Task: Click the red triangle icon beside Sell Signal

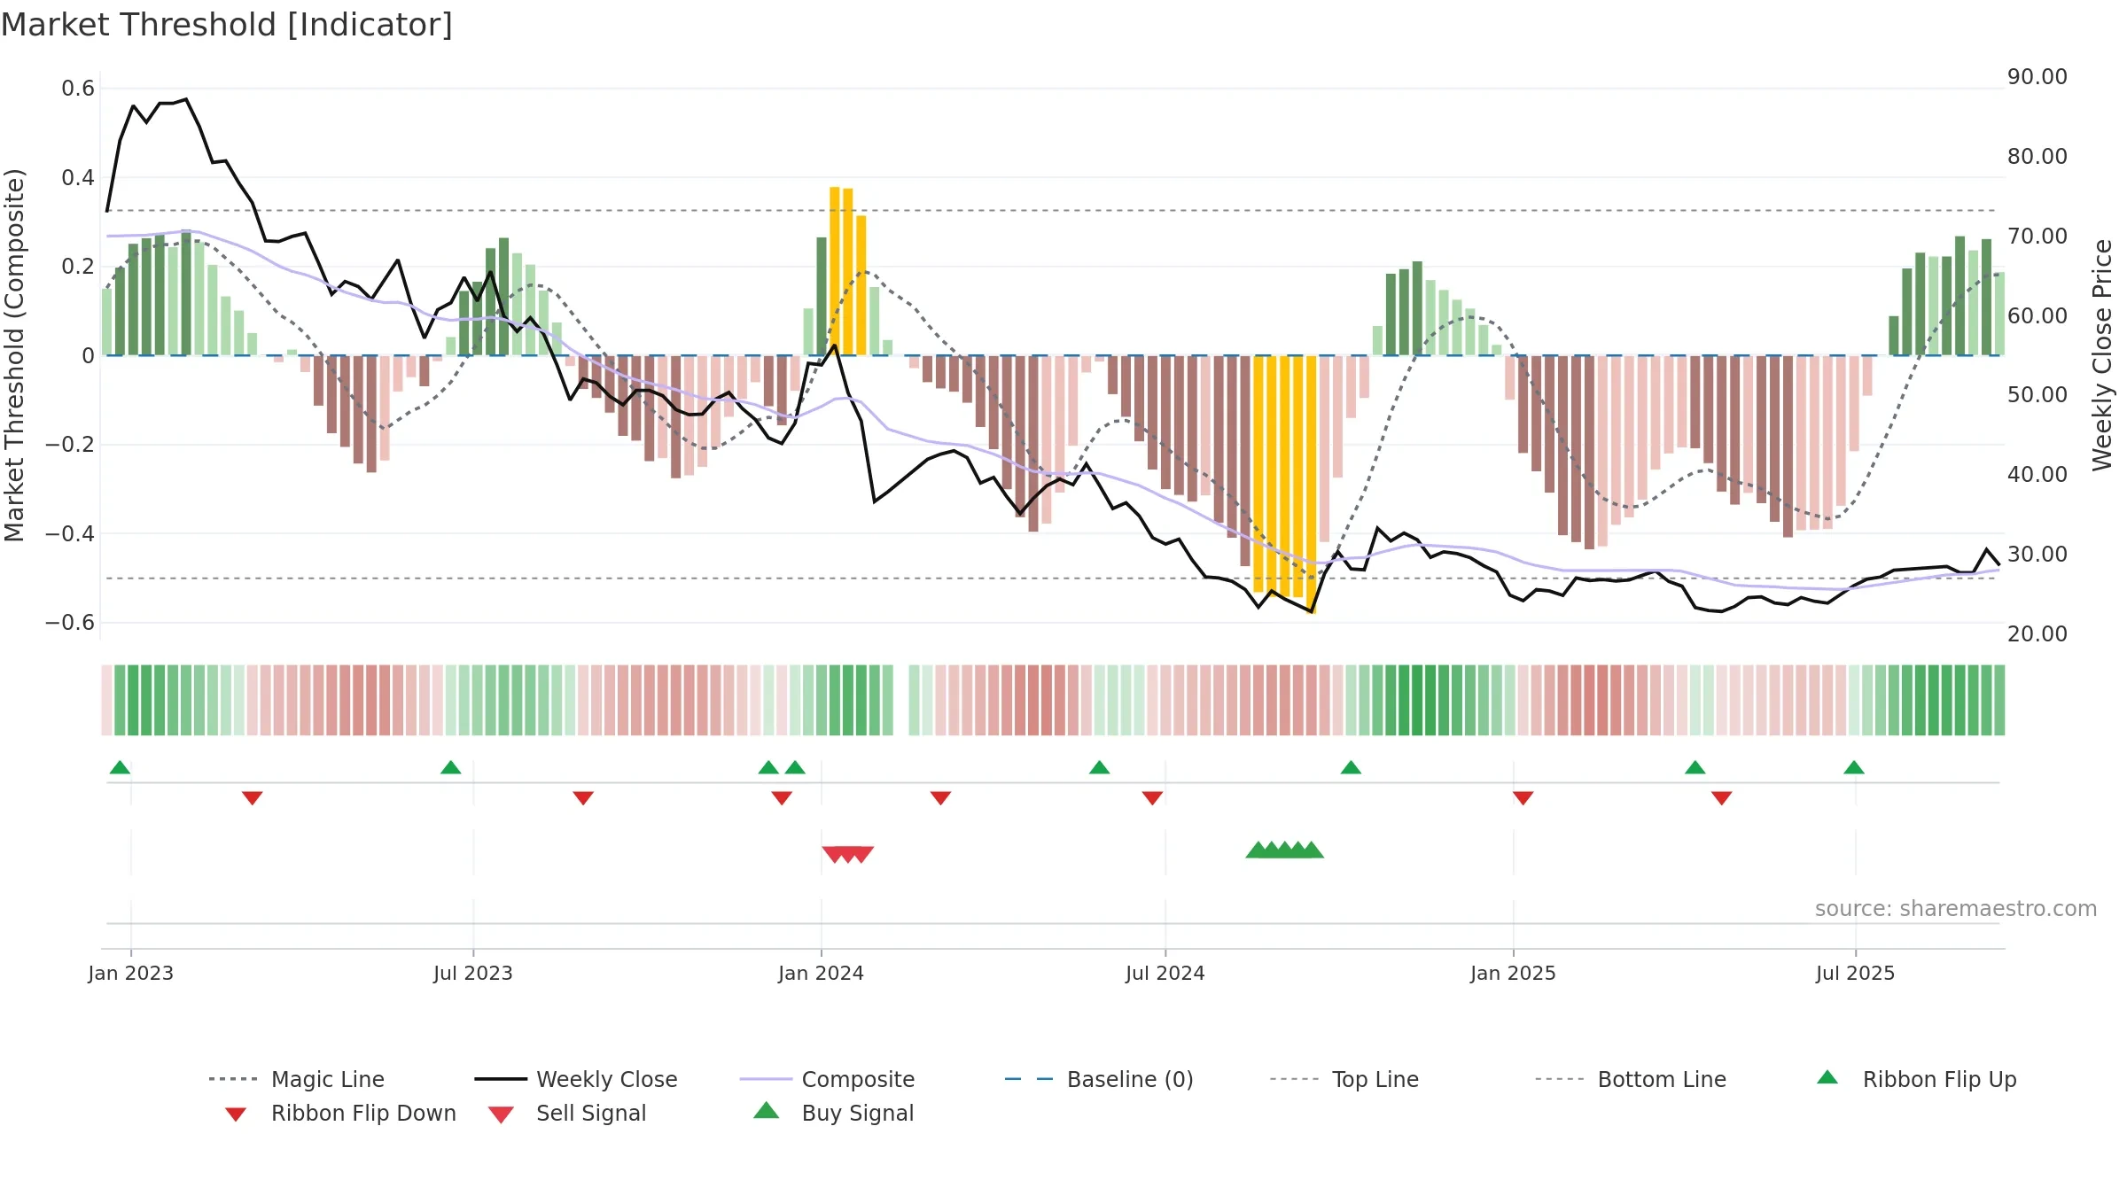Action: [501, 1114]
